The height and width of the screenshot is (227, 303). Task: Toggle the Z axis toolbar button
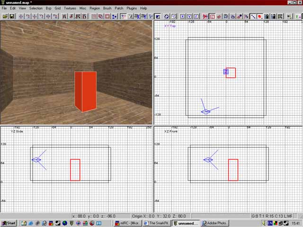click(196, 16)
